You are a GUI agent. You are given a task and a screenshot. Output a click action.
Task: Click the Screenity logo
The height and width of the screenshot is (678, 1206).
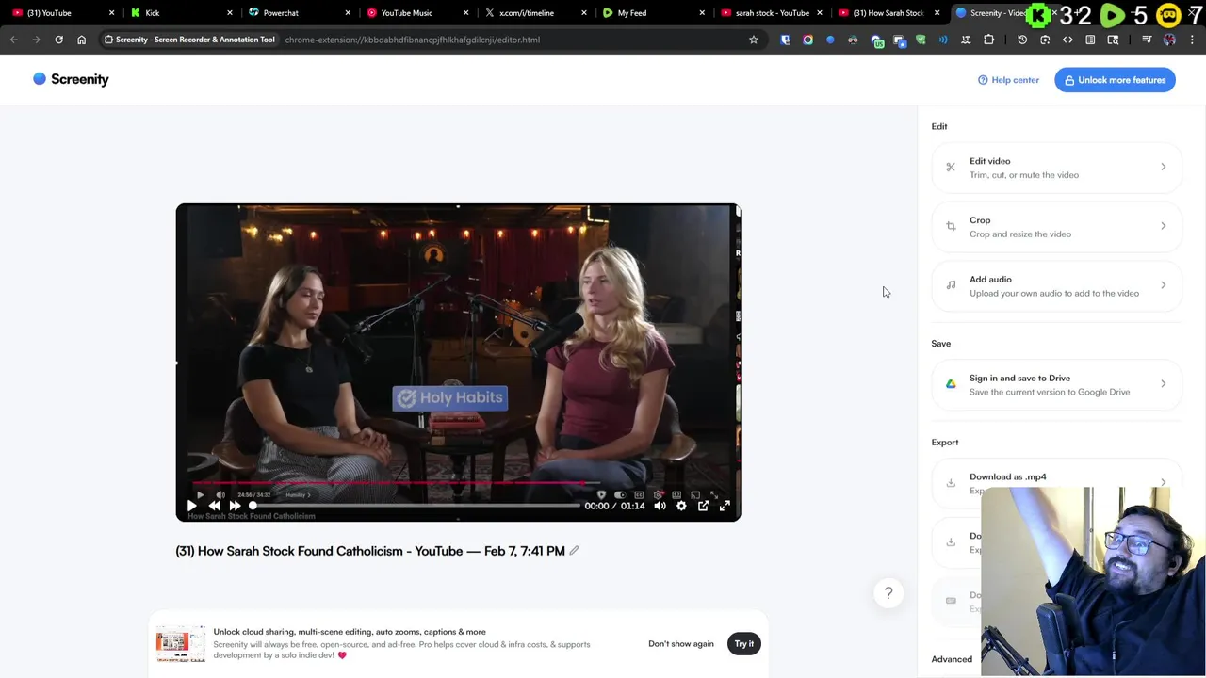click(71, 79)
